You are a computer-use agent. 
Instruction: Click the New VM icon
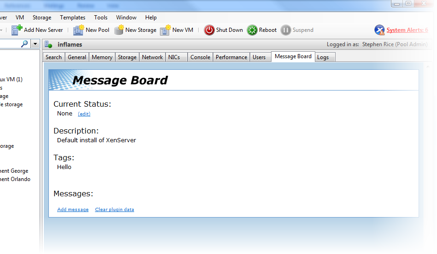coord(165,30)
